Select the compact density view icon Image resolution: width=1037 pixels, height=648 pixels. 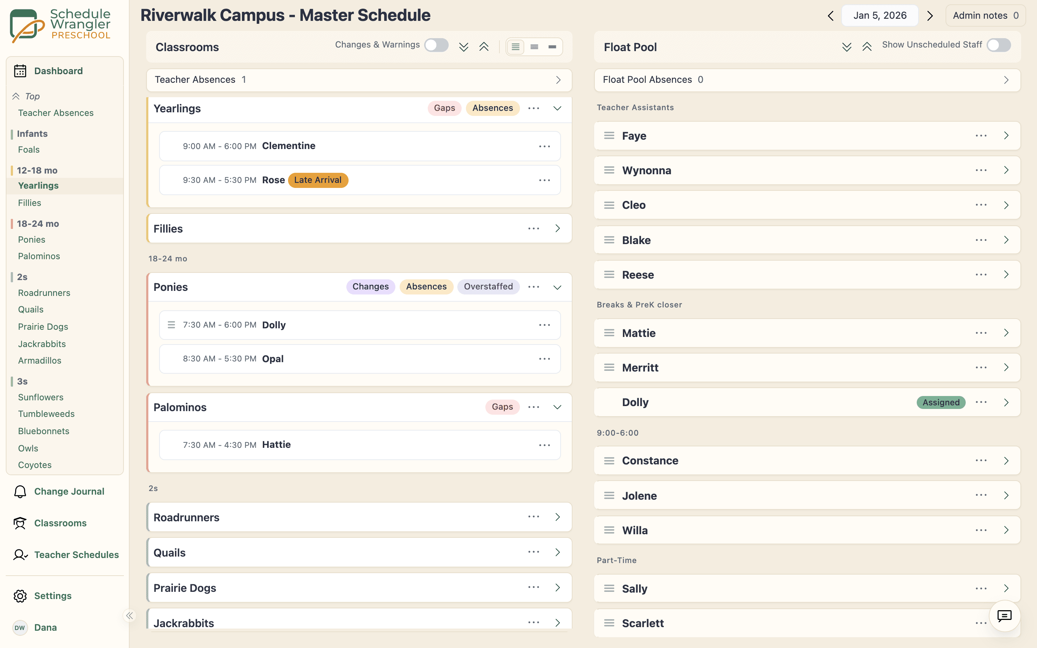[552, 47]
